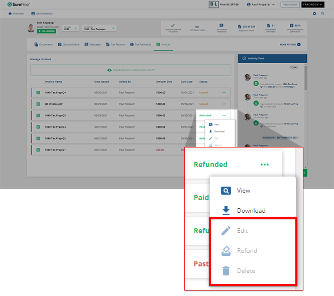Open three-dot menu for first unpaid 1040 Tax Prep Q4
The height and width of the screenshot is (296, 334).
pyautogui.click(x=224, y=93)
